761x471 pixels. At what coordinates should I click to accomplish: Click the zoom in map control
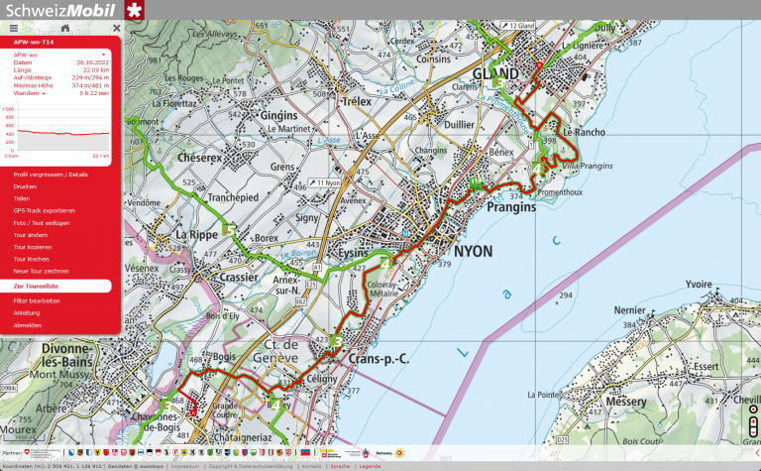(753, 420)
